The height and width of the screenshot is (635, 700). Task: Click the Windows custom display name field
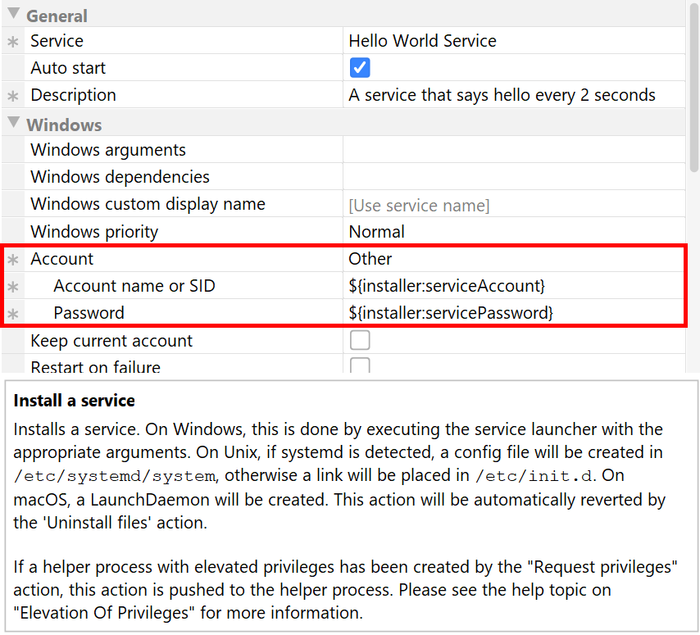tap(513, 205)
